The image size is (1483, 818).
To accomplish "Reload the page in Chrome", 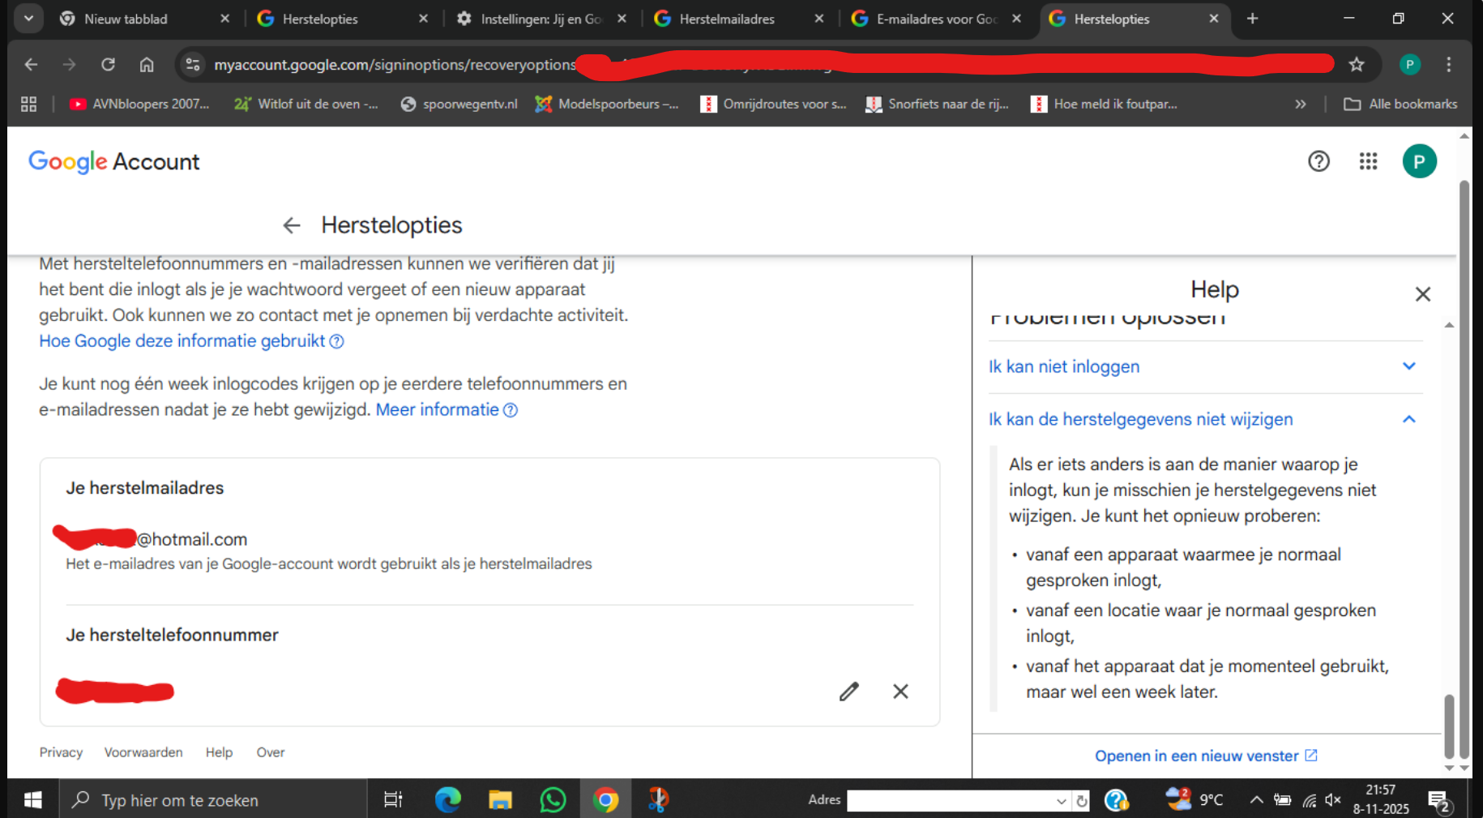I will click(x=108, y=64).
